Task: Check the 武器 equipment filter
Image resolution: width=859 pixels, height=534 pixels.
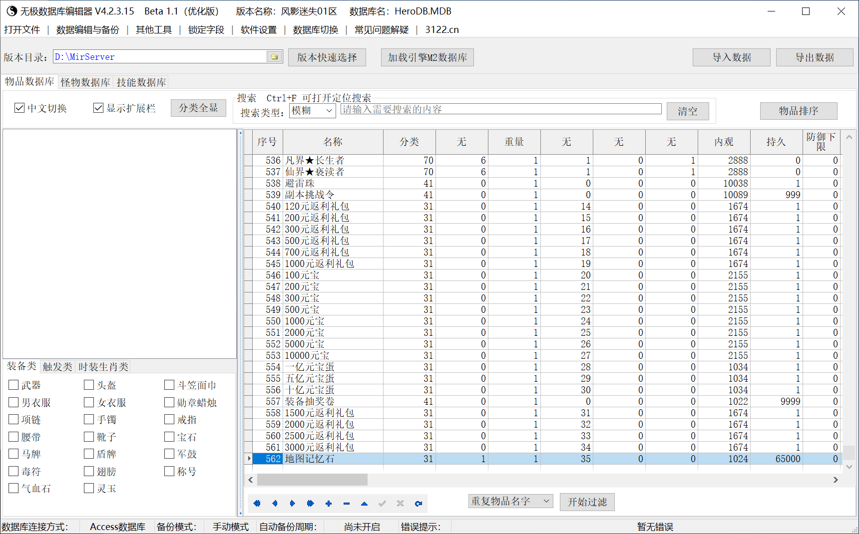Action: [13, 385]
